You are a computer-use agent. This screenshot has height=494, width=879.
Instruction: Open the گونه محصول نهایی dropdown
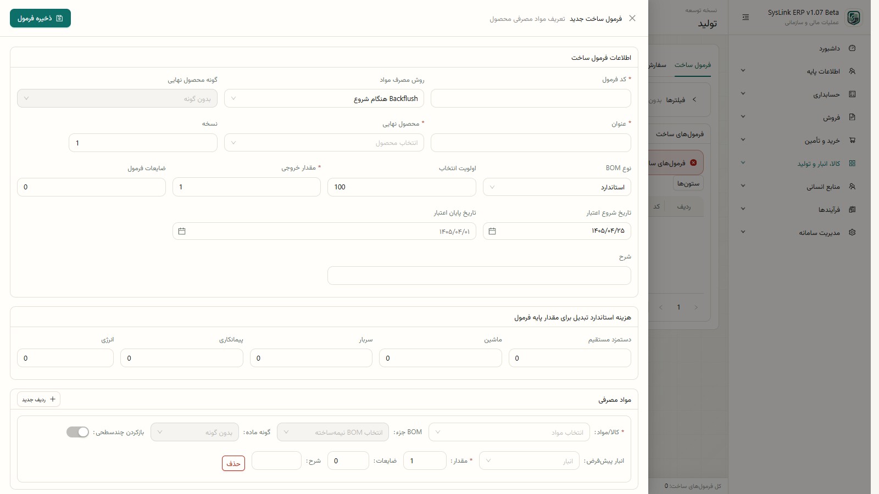[x=117, y=99]
